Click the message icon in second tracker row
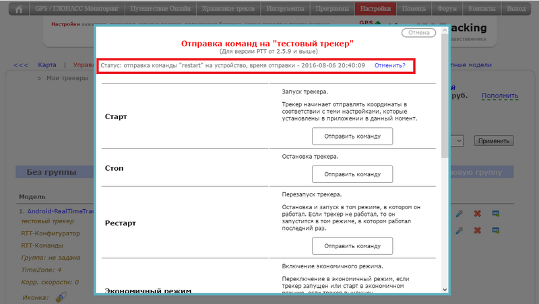Image resolution: width=539 pixels, height=304 pixels. pyautogui.click(x=495, y=231)
